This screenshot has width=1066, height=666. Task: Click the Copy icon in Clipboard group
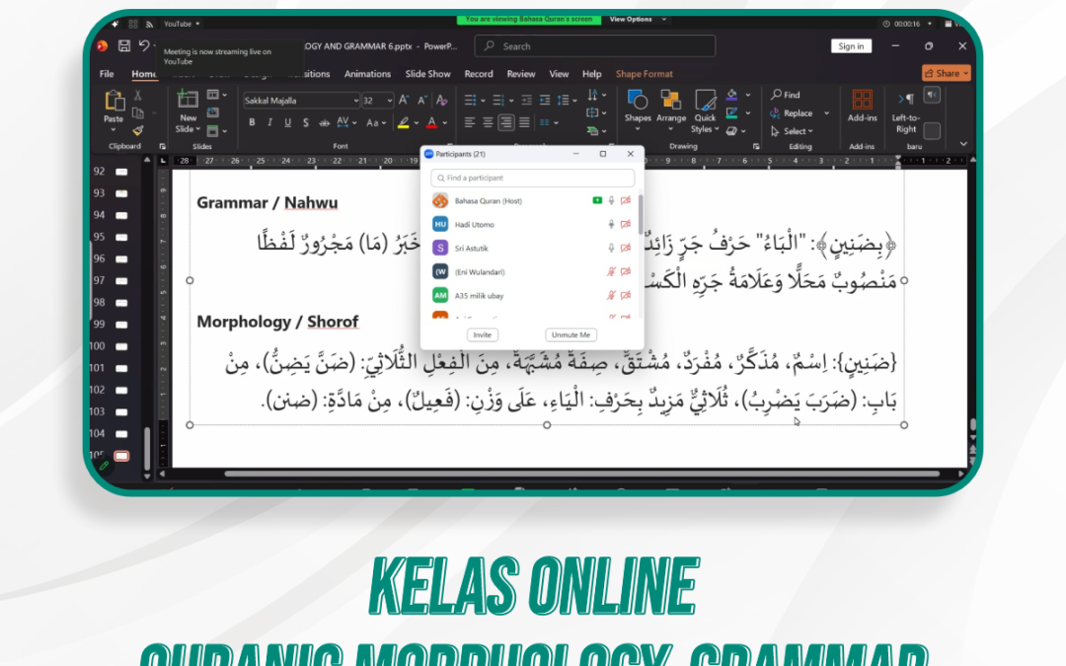click(x=138, y=112)
